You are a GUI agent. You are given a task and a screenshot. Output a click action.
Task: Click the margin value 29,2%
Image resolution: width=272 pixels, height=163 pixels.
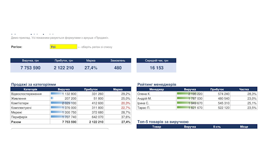126,94
